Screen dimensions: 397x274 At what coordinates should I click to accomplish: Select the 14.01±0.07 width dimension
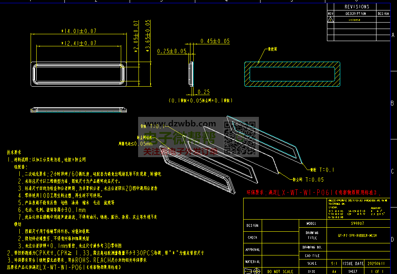point(79,31)
